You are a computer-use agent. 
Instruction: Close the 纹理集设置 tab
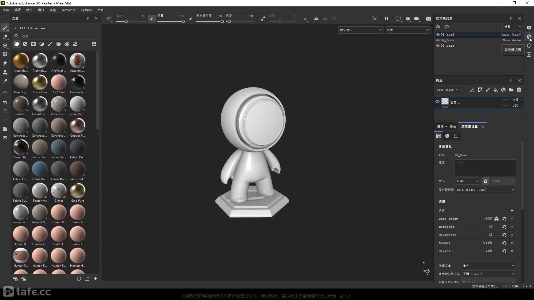[483, 127]
